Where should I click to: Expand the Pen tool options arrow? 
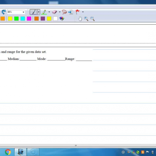(x=39, y=12)
